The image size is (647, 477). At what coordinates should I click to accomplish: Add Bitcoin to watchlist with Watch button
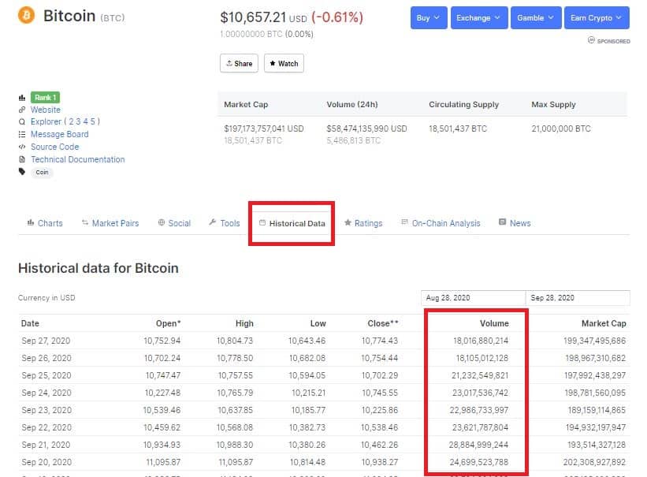[x=283, y=63]
